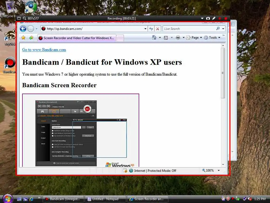Stop page loading with the red X

158,29
